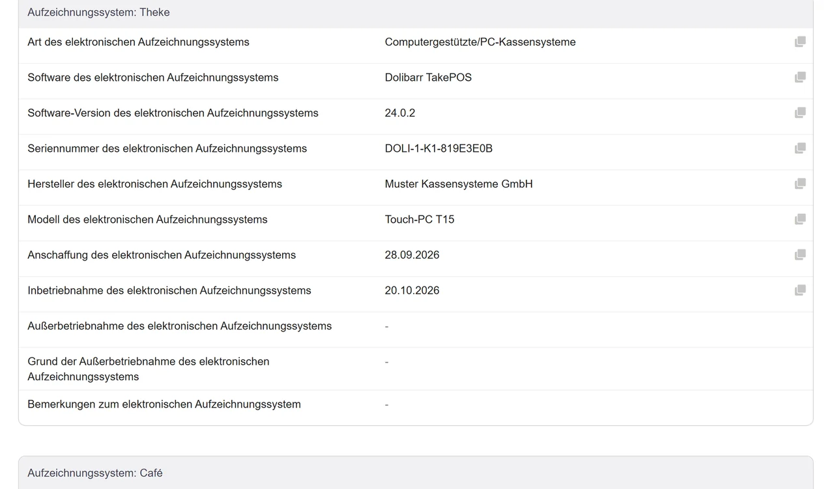This screenshot has height=489, width=834.
Task: Select the text 'Computergestützte/PC-Kassensysteme'
Action: pyautogui.click(x=480, y=42)
